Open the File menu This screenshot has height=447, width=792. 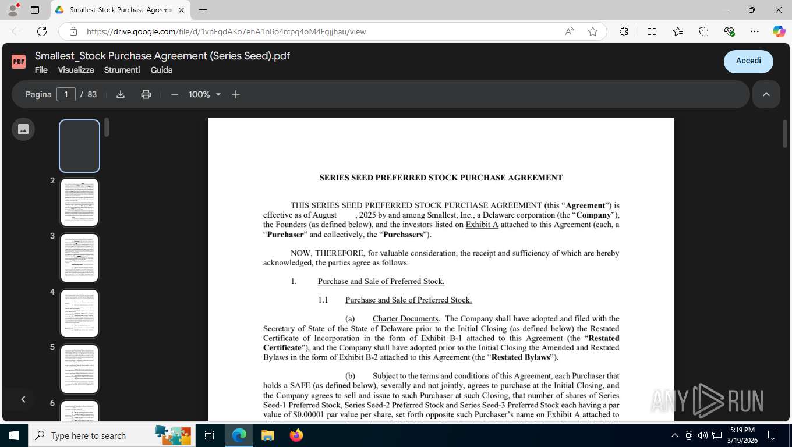41,70
